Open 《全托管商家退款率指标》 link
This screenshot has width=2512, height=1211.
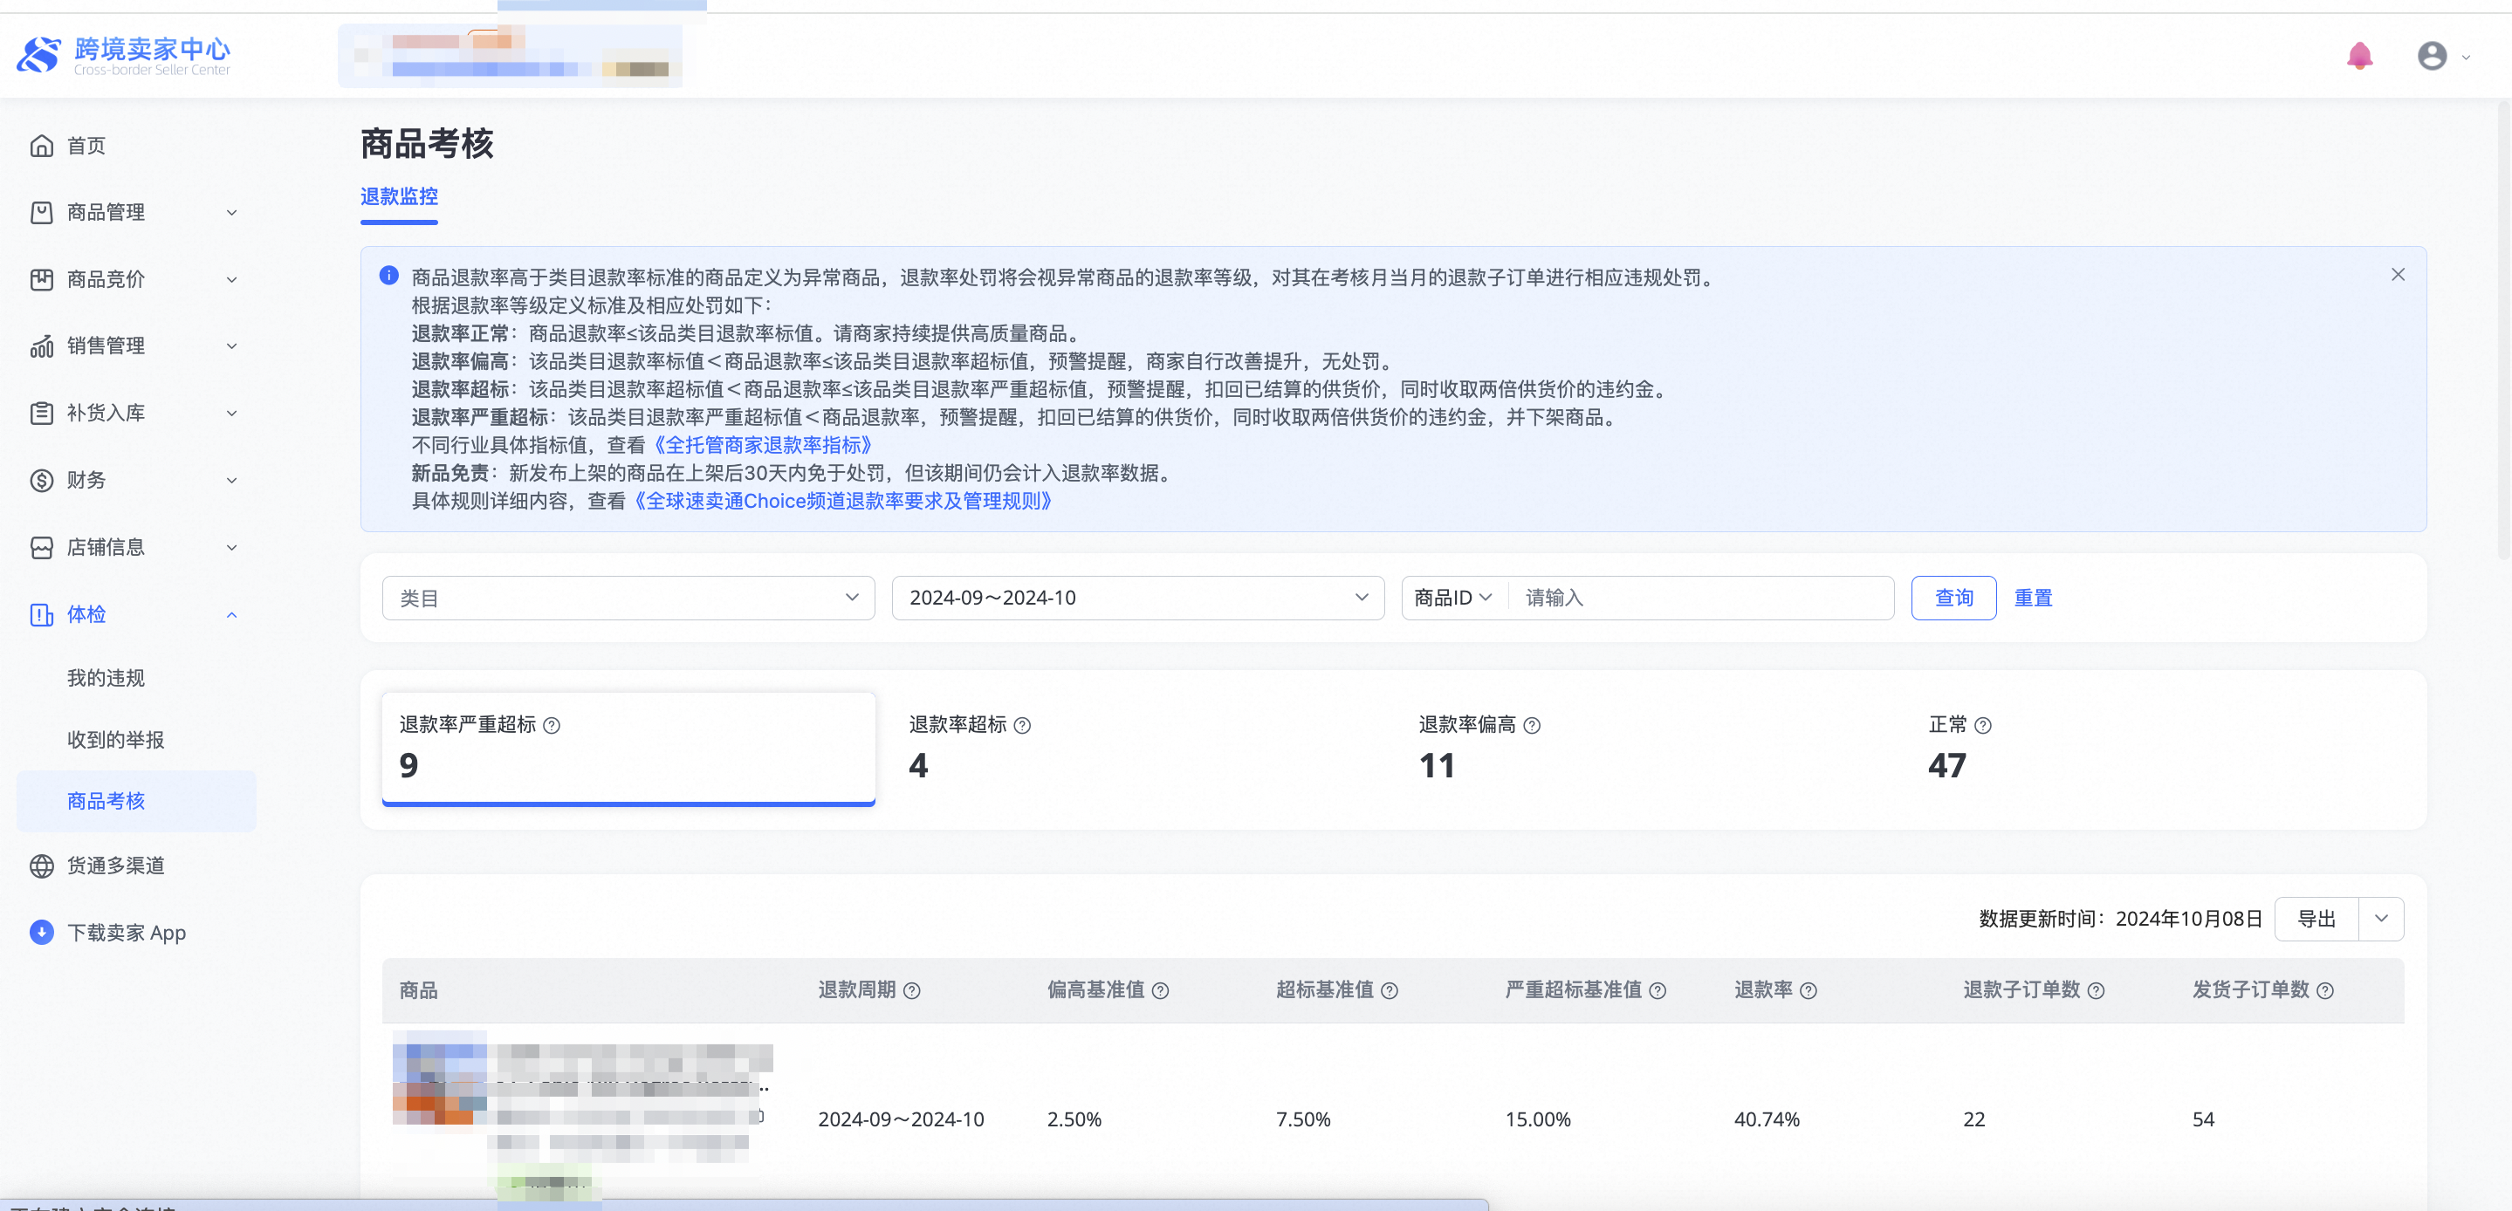pyautogui.click(x=763, y=445)
